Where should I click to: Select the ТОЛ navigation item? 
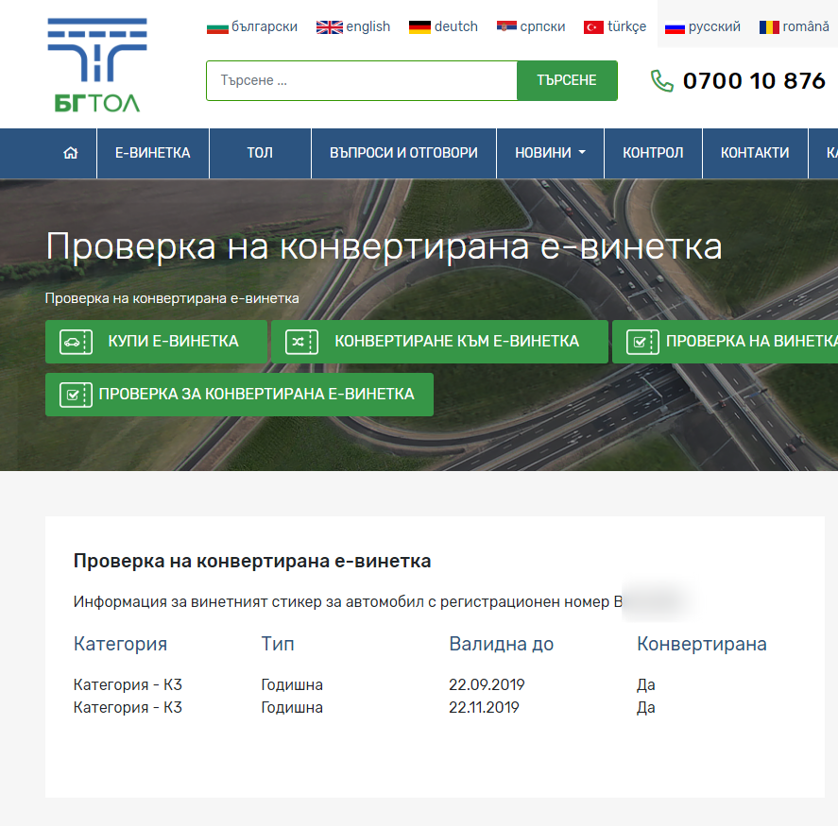[x=260, y=153]
